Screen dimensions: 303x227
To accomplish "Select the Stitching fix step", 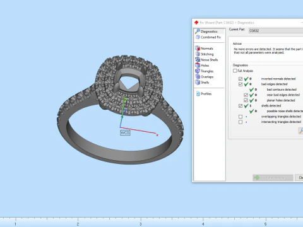I will pos(205,54).
